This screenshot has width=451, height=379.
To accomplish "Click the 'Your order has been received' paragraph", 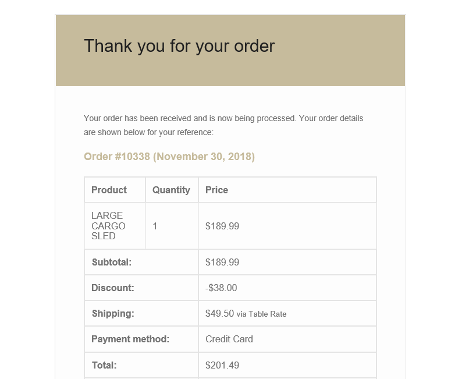I will [223, 125].
